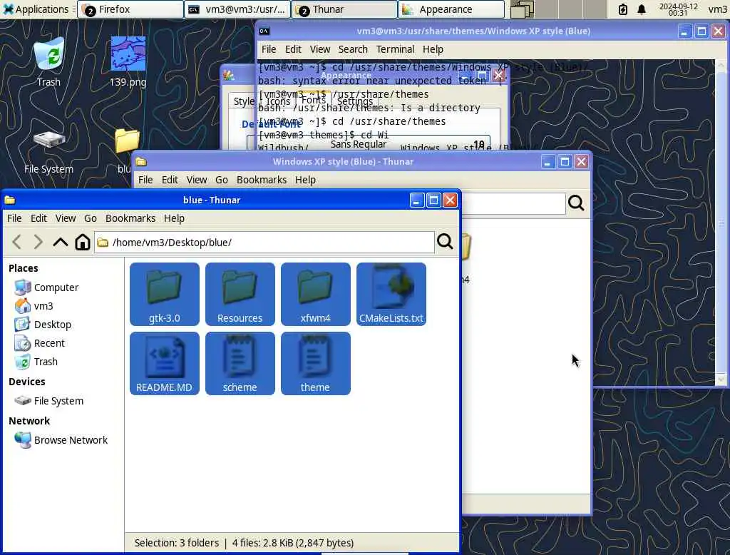Click the clock in top panel
The width and height of the screenshot is (730, 555).
679,9
